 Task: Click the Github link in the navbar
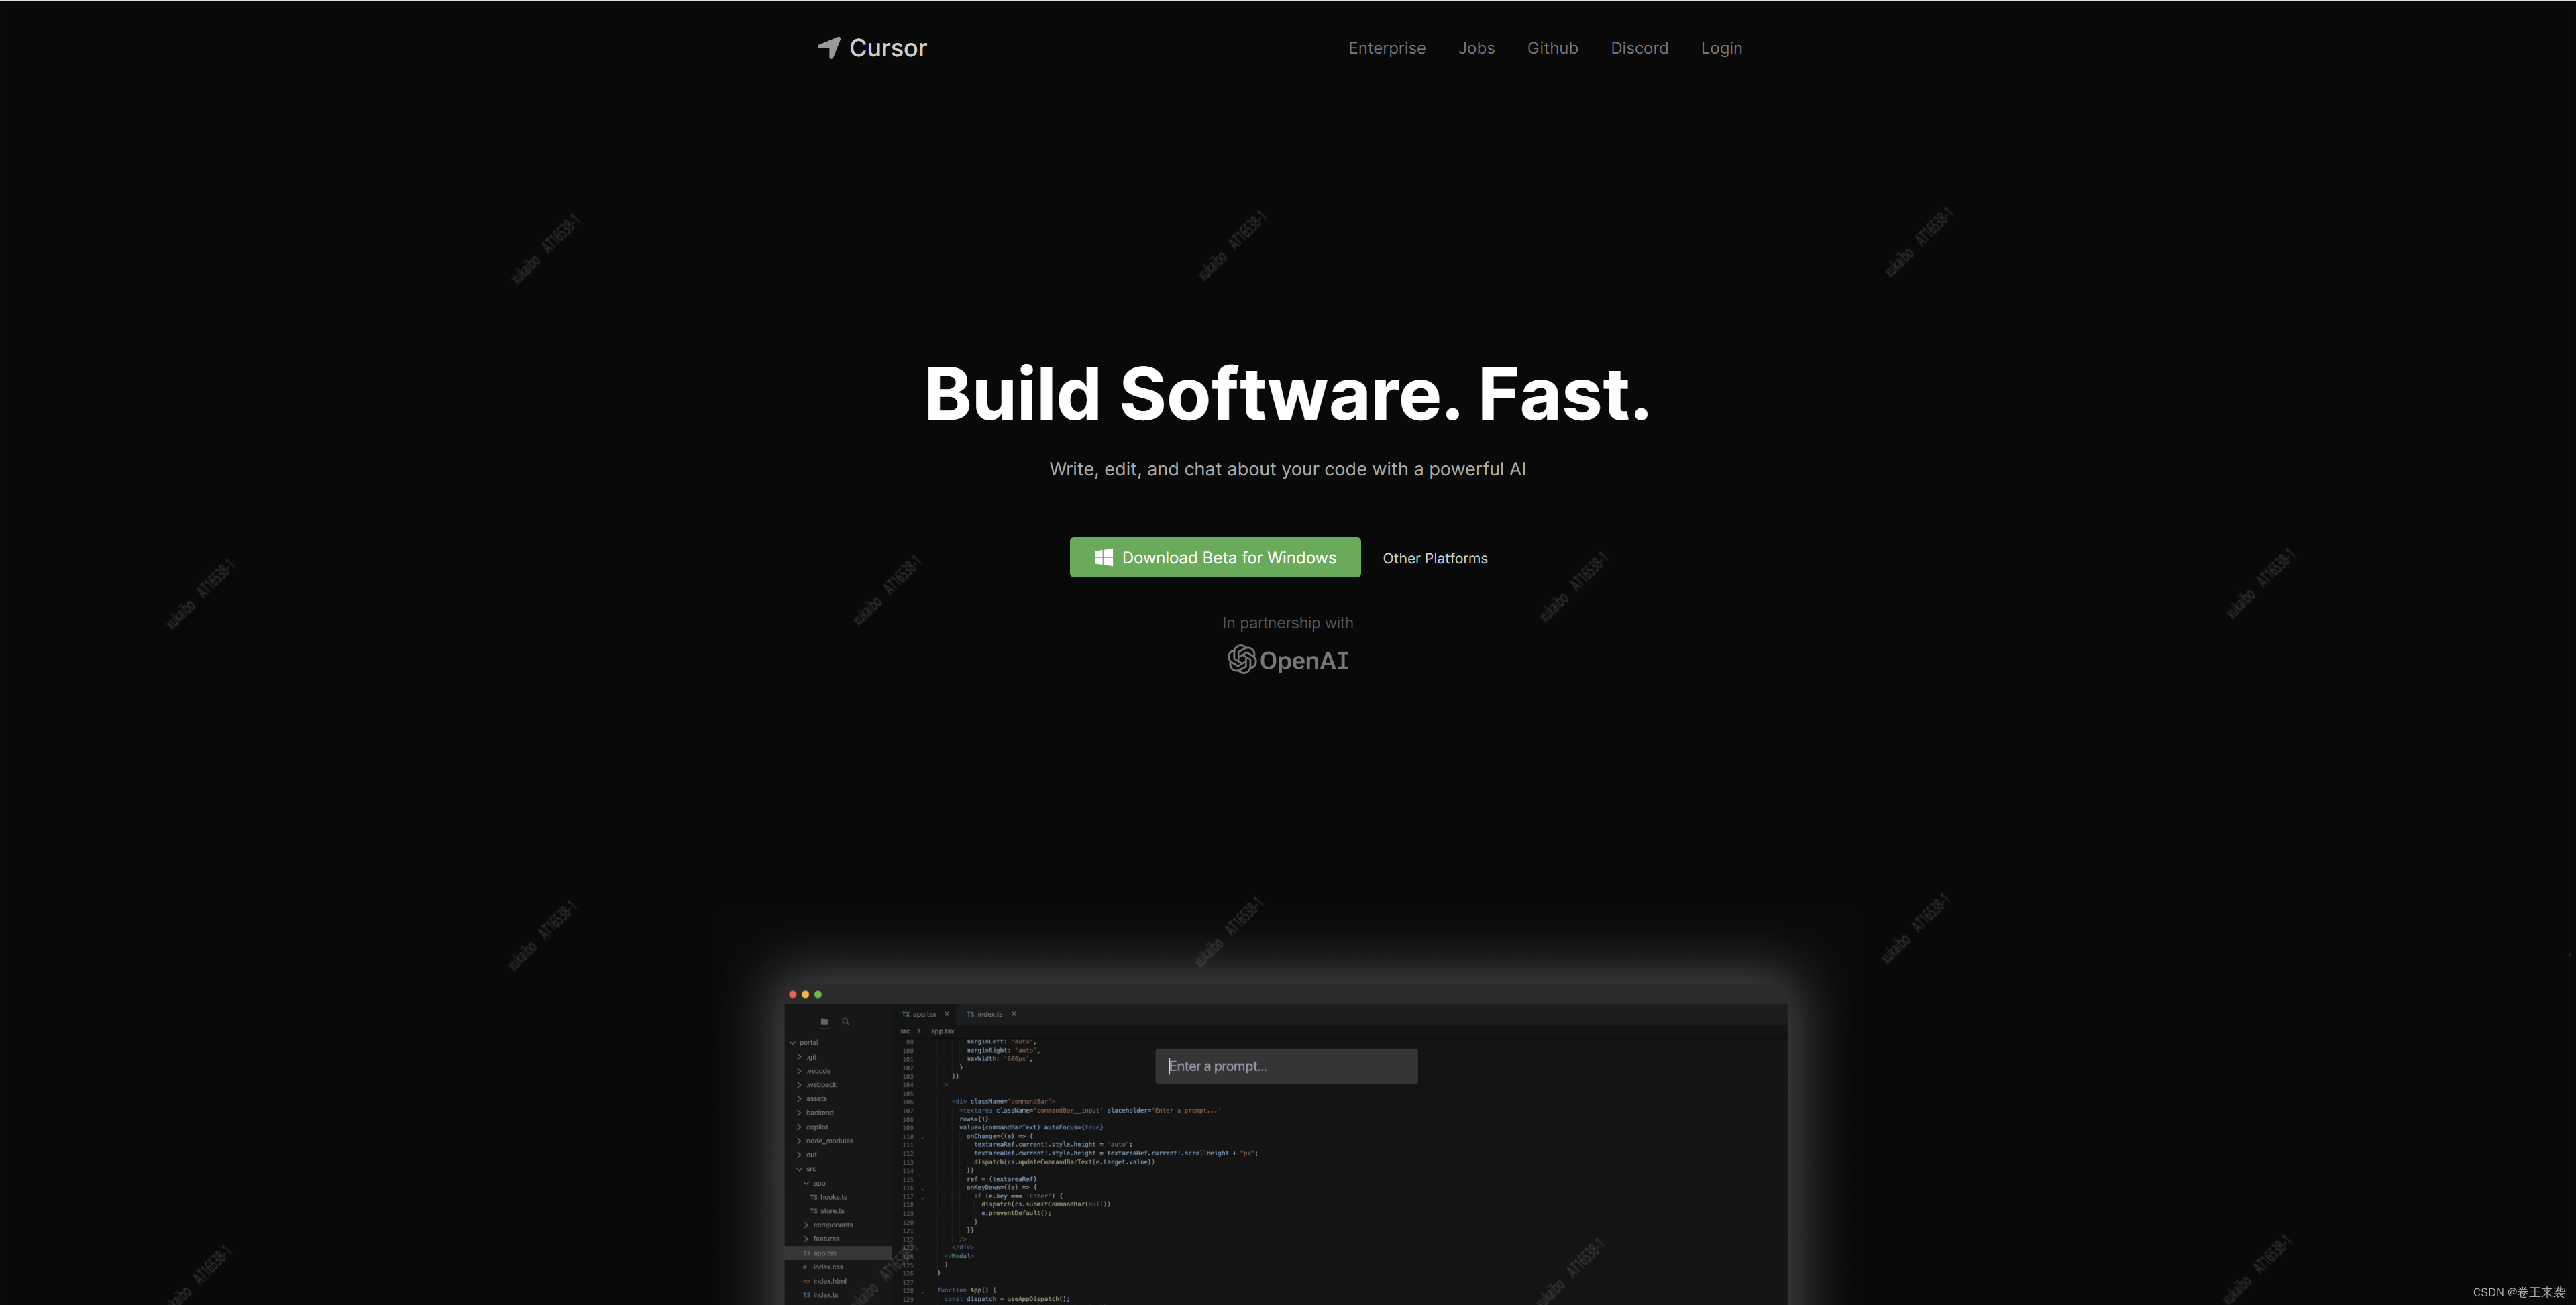coord(1552,47)
